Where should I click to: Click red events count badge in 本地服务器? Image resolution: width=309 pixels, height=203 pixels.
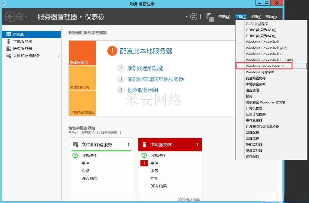coord(144,163)
